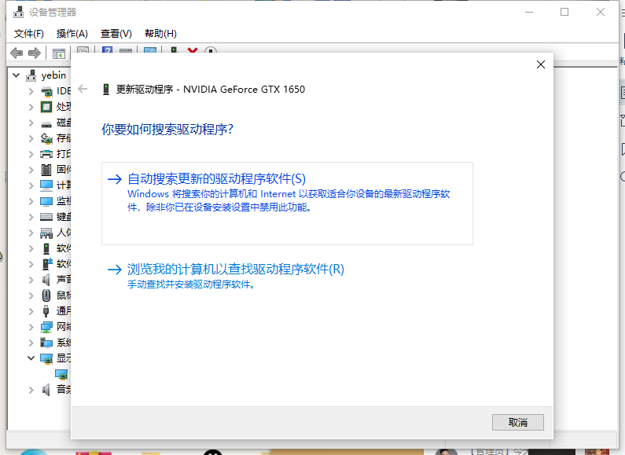The image size is (625, 455).
Task: Select the IDE controller icon in the tree
Action: 46,92
